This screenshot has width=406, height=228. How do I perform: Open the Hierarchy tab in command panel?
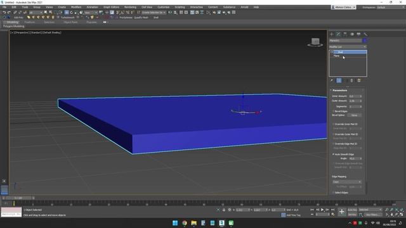[345, 34]
